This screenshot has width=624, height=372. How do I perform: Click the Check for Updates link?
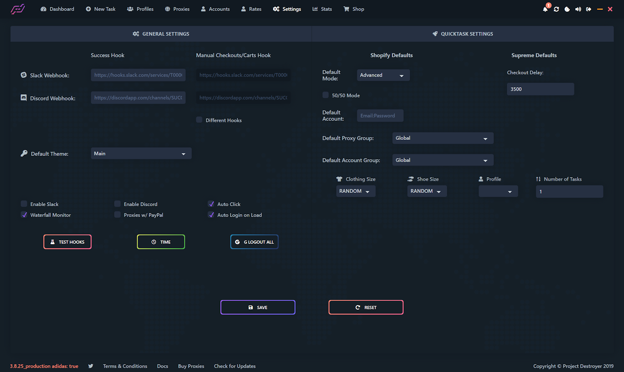[235, 366]
